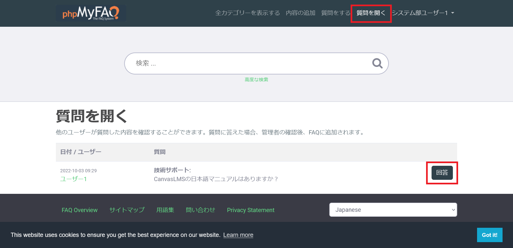The image size is (513, 248).
Task: Go to 質問をする in the navbar
Action: pyautogui.click(x=336, y=13)
